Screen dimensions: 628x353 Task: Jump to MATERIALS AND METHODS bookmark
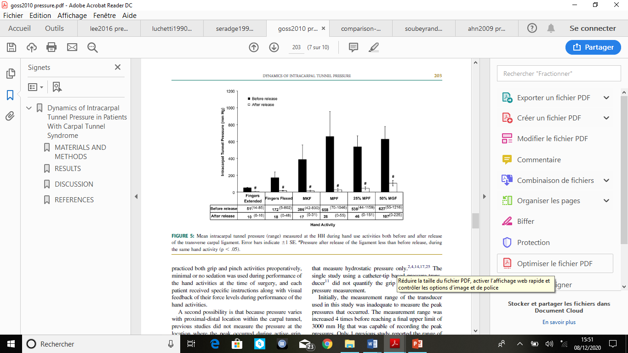[x=80, y=152]
